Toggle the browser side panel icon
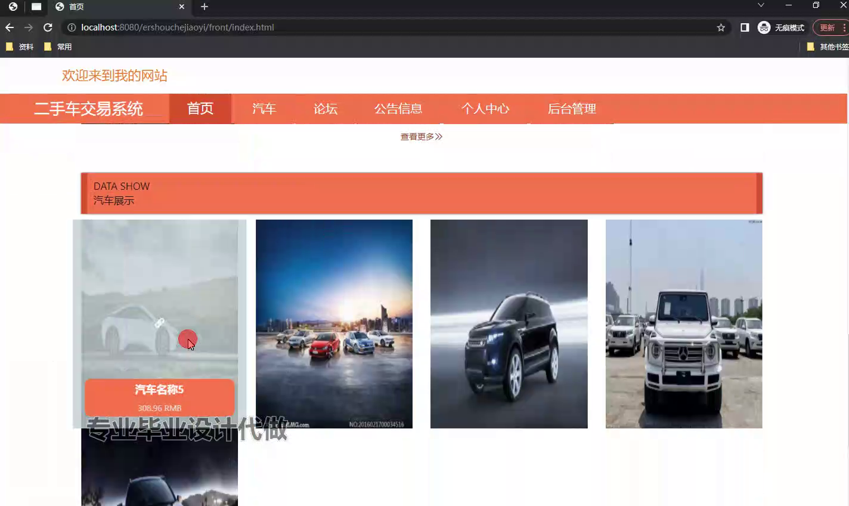 tap(745, 27)
